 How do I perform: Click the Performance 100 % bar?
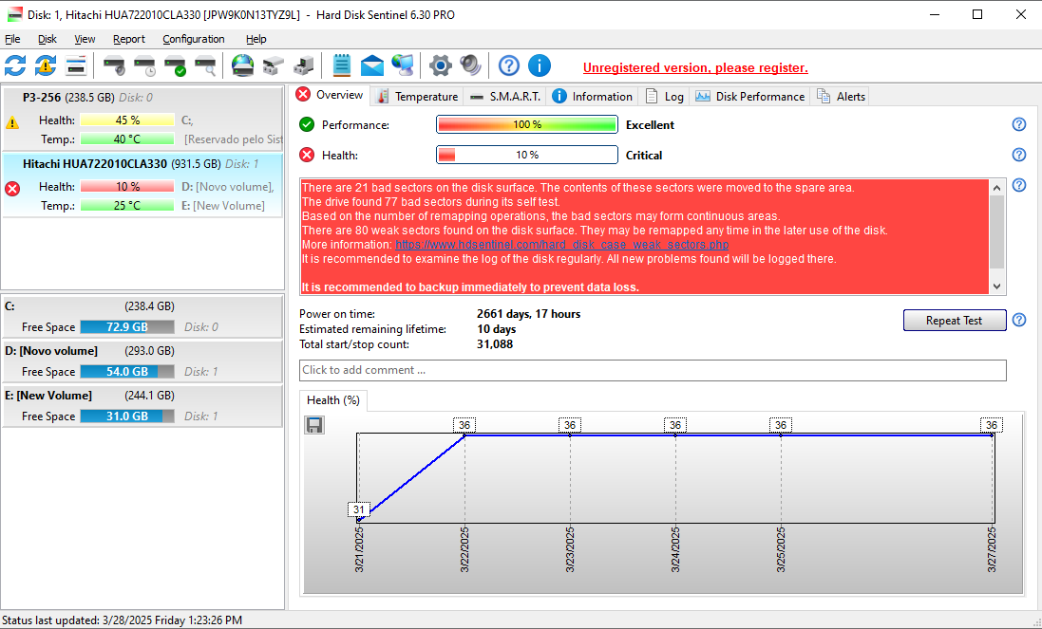[x=527, y=124]
